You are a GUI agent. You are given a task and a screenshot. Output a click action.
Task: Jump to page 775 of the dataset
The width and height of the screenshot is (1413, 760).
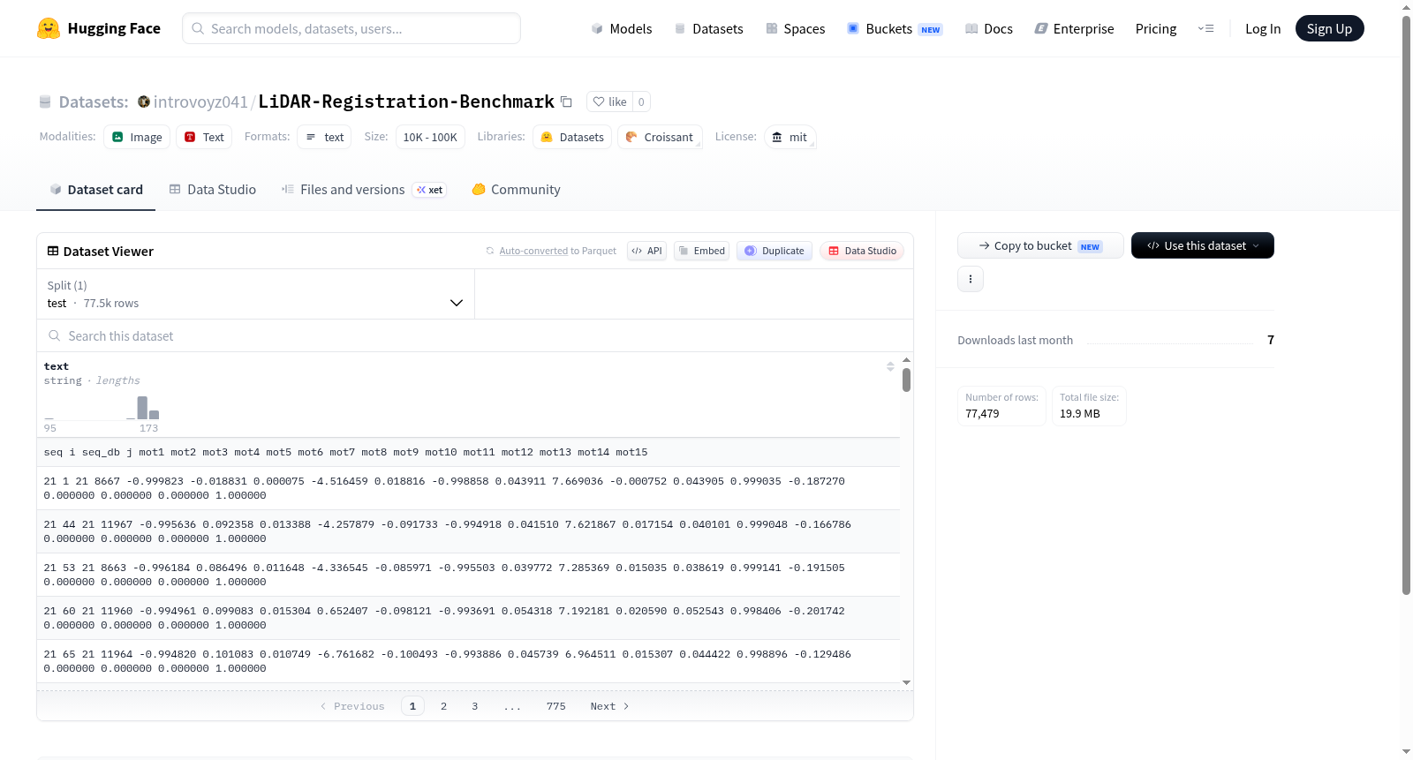pyautogui.click(x=556, y=706)
